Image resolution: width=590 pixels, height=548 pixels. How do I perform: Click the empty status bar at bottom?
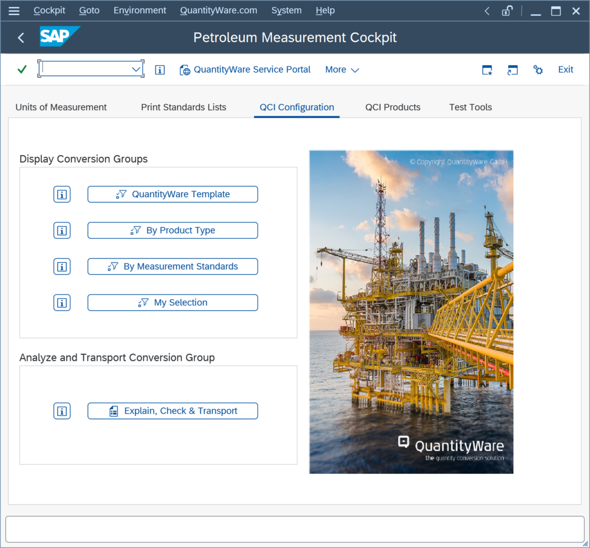(x=294, y=529)
